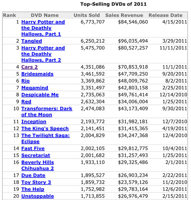191x200 pixels.
Task: Click the Release Date column header
Action: pos(166,15)
